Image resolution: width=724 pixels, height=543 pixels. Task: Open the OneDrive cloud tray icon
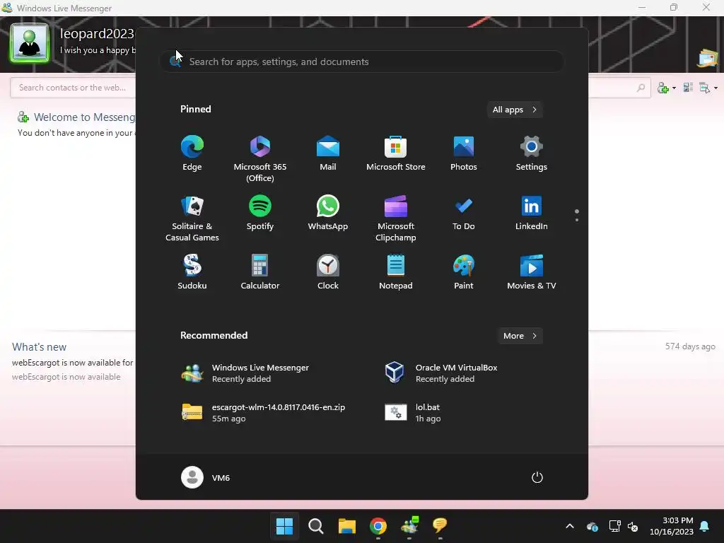(x=592, y=526)
